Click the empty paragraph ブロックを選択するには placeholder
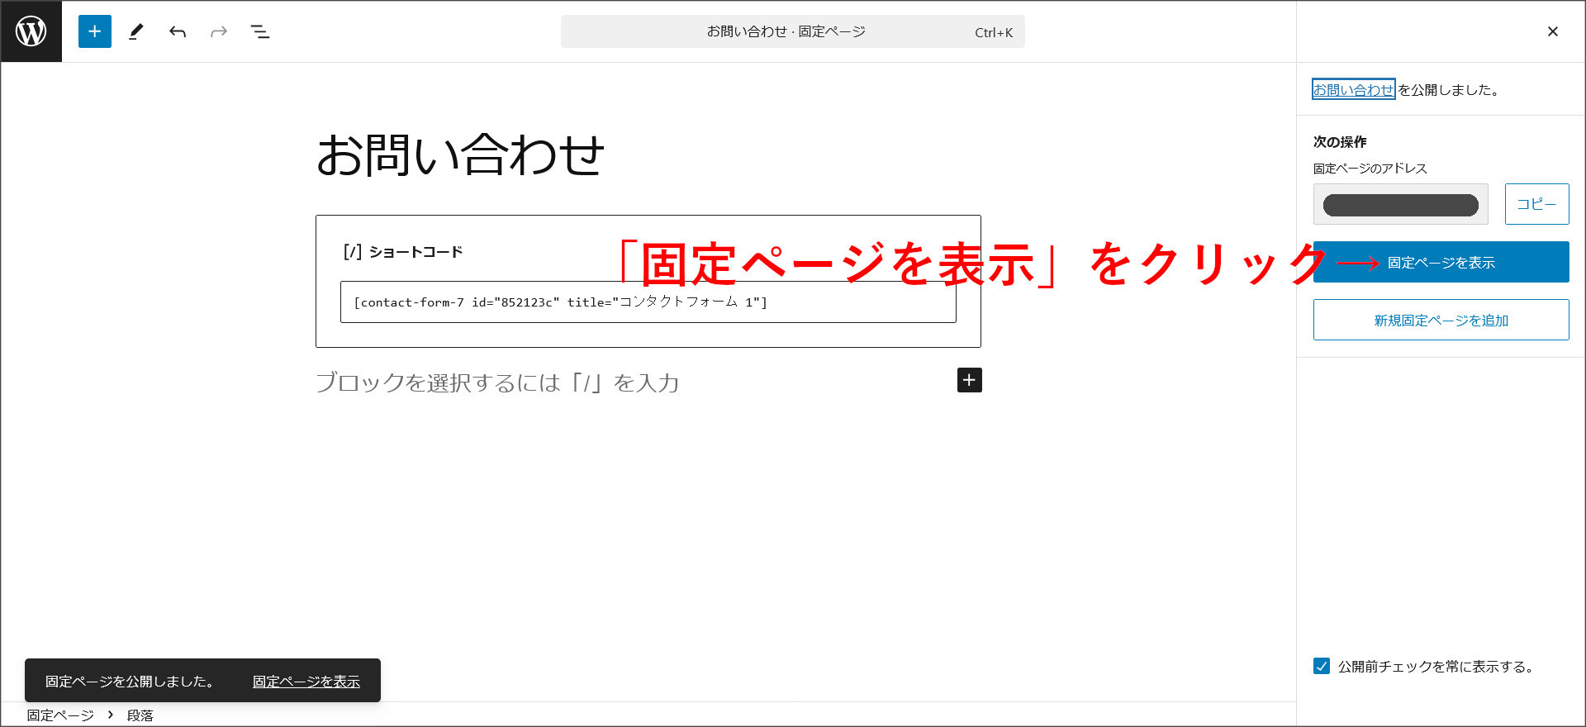Image resolution: width=1586 pixels, height=727 pixels. click(x=497, y=383)
